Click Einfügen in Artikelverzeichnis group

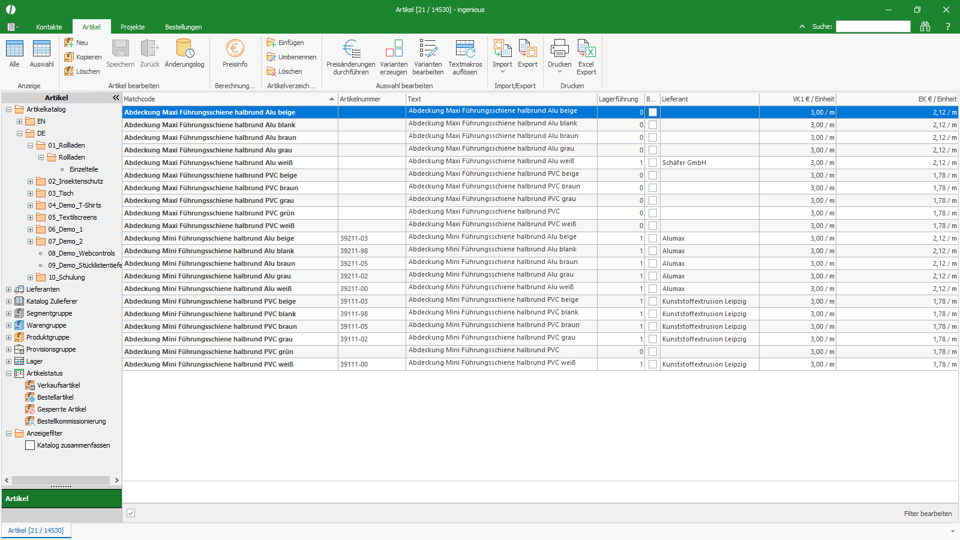tap(286, 43)
